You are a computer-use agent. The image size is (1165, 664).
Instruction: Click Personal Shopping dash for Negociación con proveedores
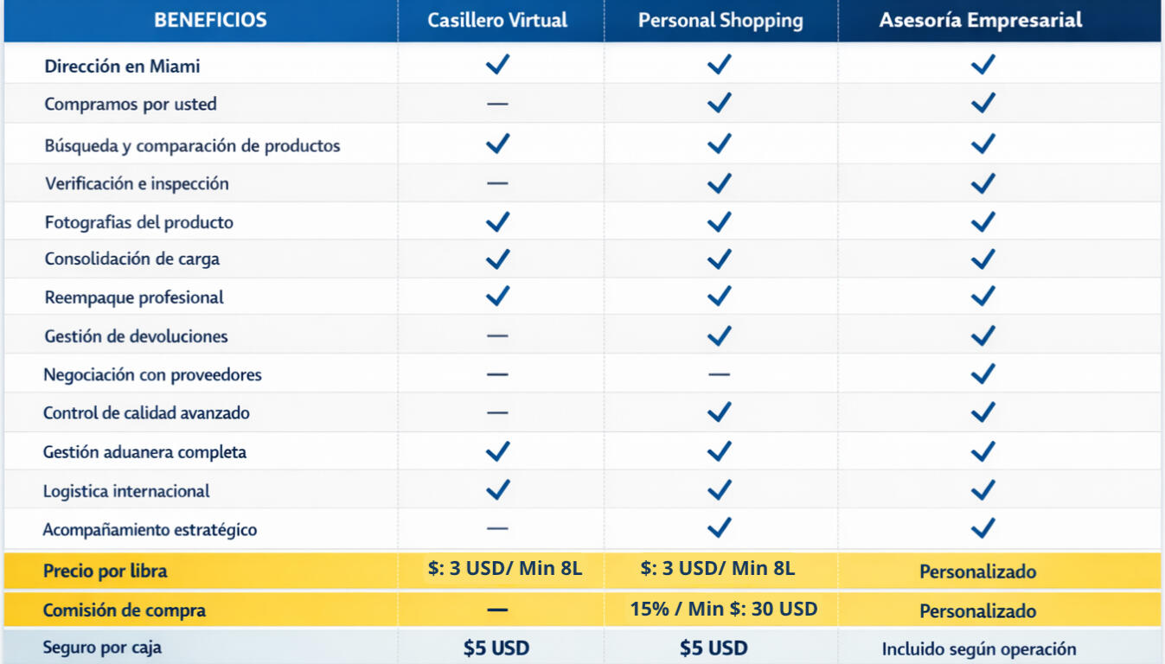click(x=719, y=374)
